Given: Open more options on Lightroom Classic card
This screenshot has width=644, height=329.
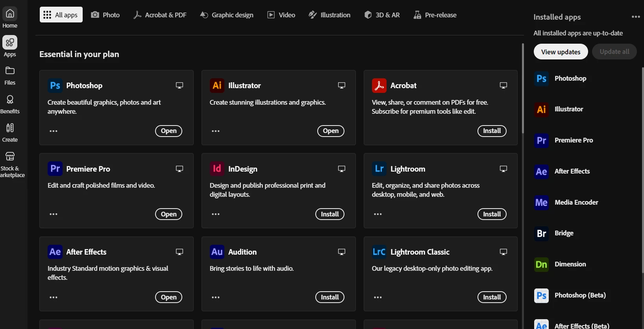Looking at the screenshot, I should pyautogui.click(x=378, y=297).
